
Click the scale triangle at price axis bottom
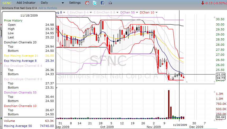(214, 82)
